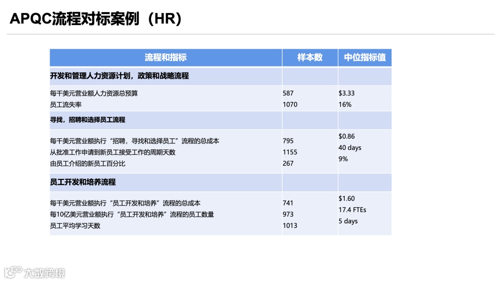This screenshot has height=282, width=501.
Task: Click row 从批准工作申请到新员工接受工作的周期天数
Action: click(x=112, y=152)
